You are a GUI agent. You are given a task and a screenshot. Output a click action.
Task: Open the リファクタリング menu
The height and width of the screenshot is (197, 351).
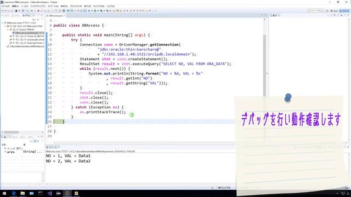point(38,6)
